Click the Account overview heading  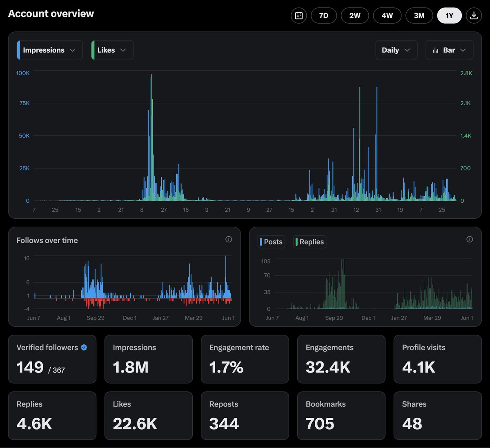[x=51, y=14]
